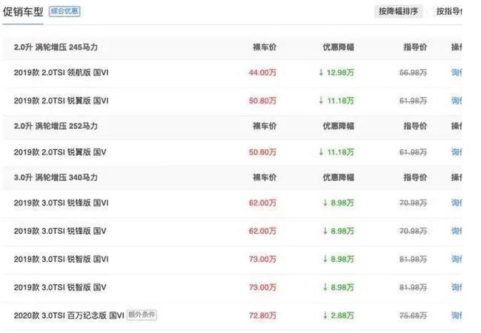Image resolution: width=481 pixels, height=333 pixels.
Task: Click the 综合优惠 badge
Action: click(65, 12)
